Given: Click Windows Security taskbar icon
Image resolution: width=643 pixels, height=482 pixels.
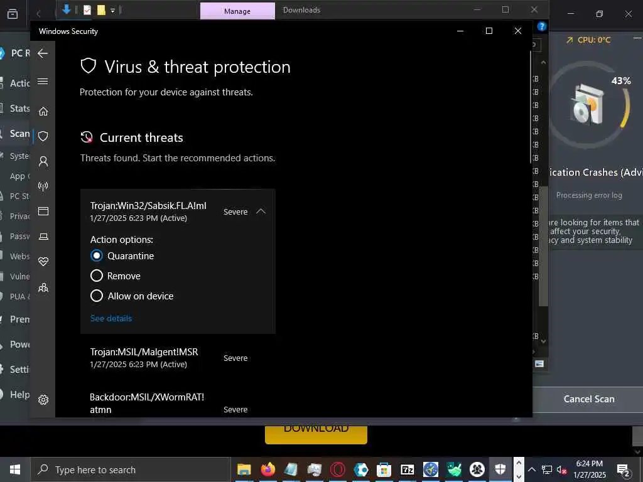Looking at the screenshot, I should pos(500,469).
